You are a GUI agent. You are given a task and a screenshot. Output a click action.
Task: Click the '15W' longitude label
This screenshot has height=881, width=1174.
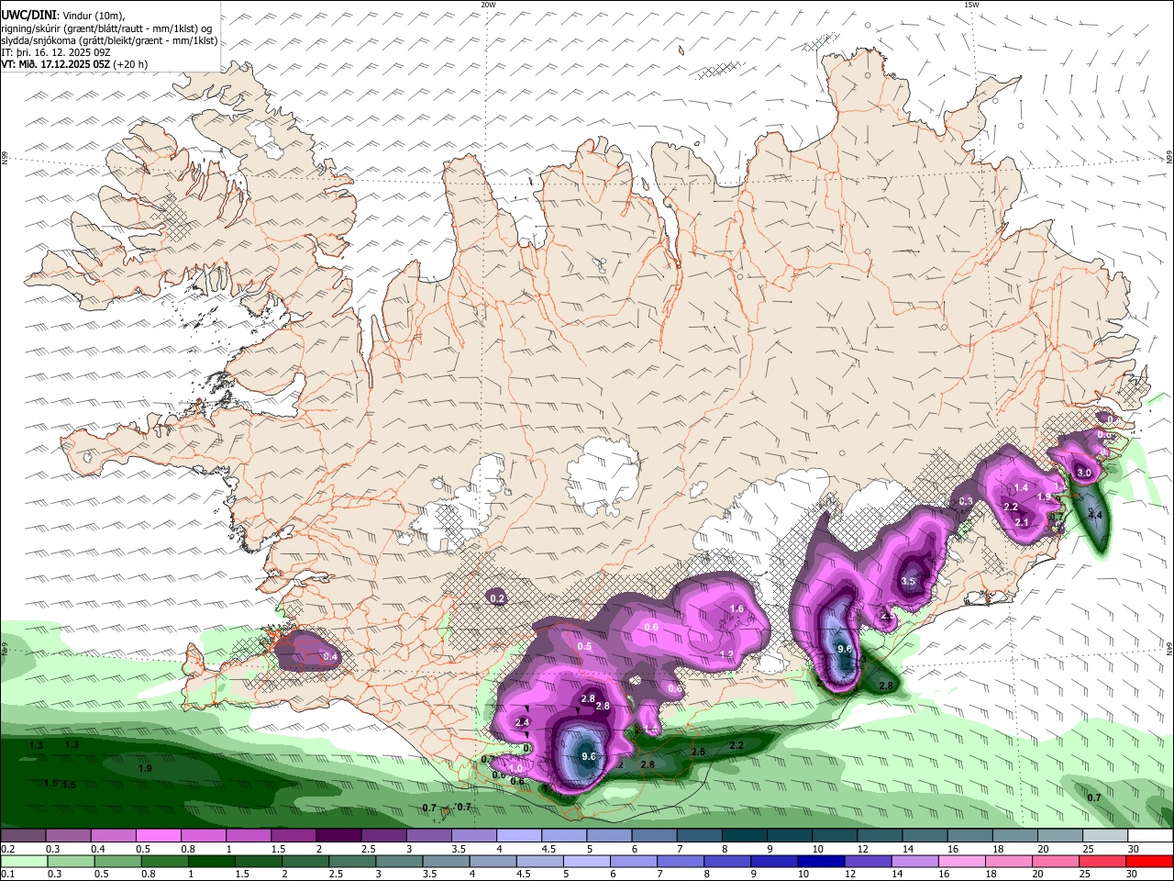[971, 5]
